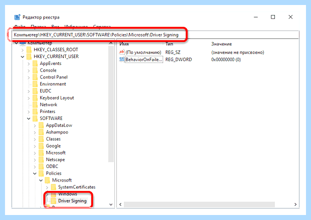This screenshot has height=220, width=311.
Task: Click the folder icon next to Policies
Action: (x=41, y=173)
